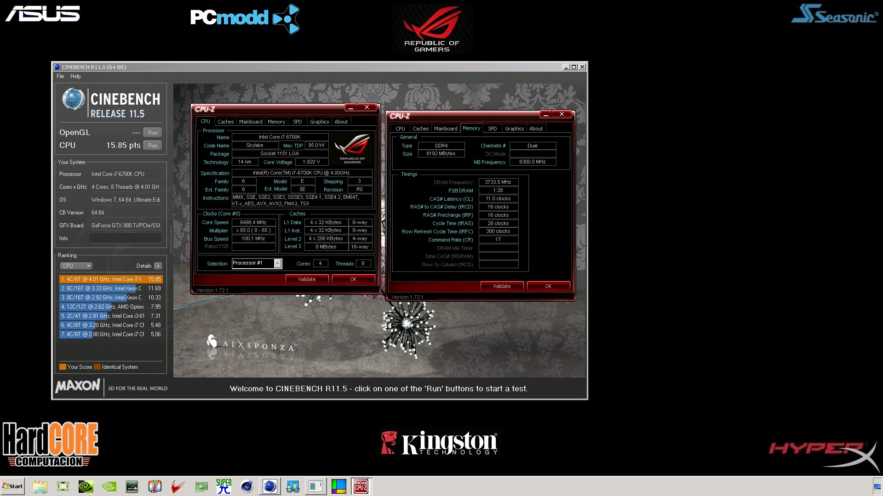The width and height of the screenshot is (883, 496).
Task: Expand ranking Details arrow button
Action: pyautogui.click(x=158, y=266)
